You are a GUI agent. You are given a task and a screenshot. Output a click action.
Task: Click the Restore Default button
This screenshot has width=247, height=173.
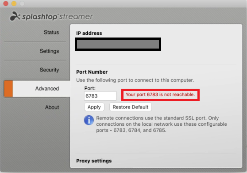tap(131, 107)
